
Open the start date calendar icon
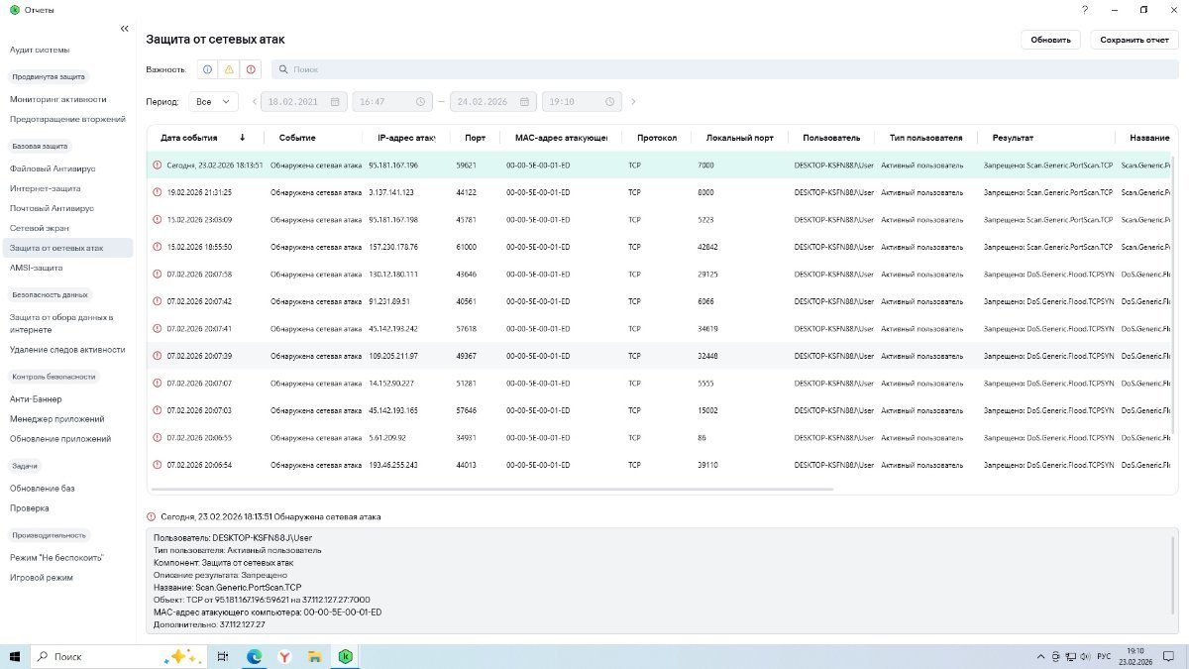coord(335,101)
